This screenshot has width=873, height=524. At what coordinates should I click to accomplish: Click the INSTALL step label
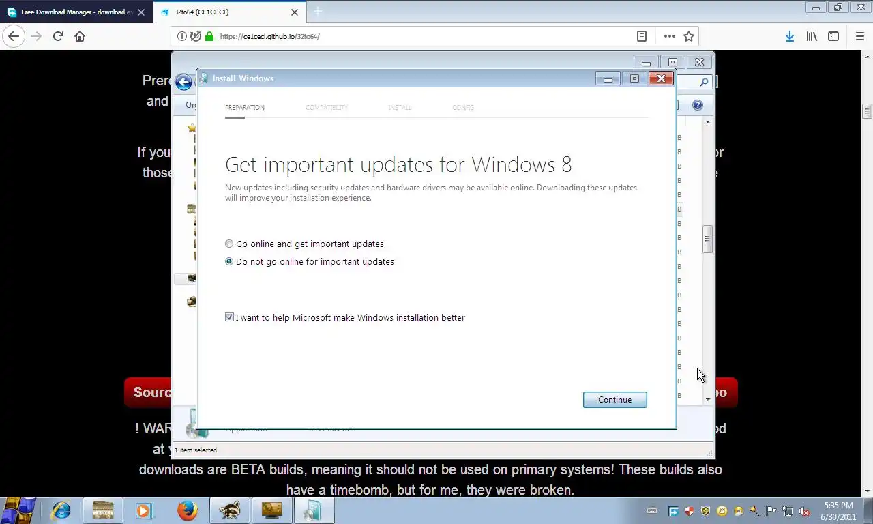[x=400, y=108]
